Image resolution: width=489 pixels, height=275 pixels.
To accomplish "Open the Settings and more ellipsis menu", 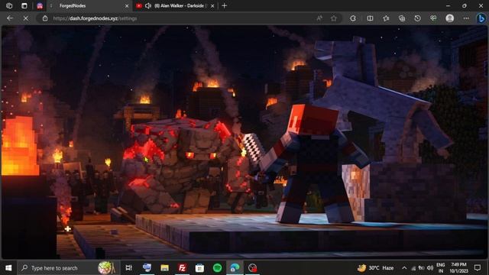I will click(466, 18).
